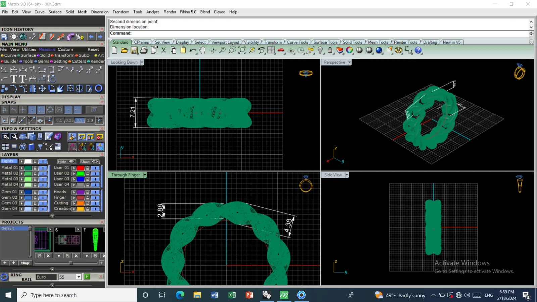Switch to the Mesh Tools tab
Screen dimensions: 537x302
click(x=378, y=42)
